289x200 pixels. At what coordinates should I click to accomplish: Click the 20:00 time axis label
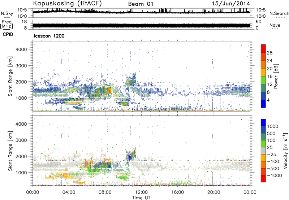point(213,192)
